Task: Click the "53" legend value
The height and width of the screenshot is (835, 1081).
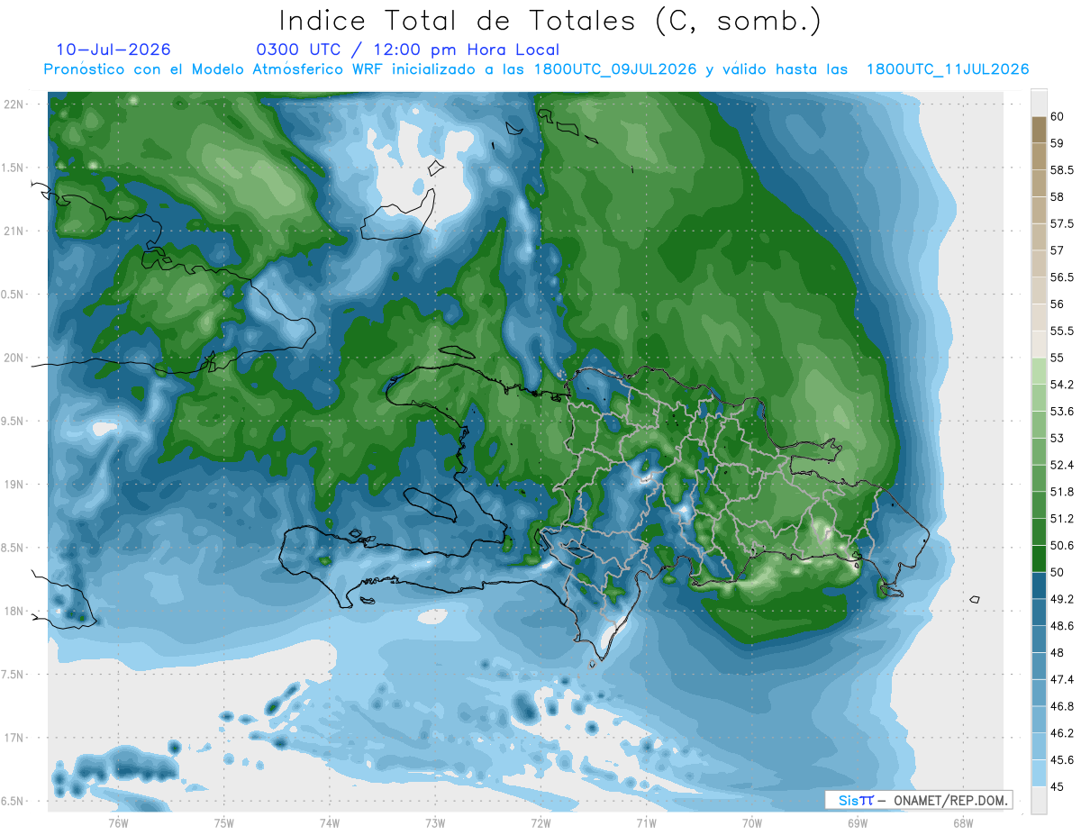Action: pyautogui.click(x=1057, y=438)
